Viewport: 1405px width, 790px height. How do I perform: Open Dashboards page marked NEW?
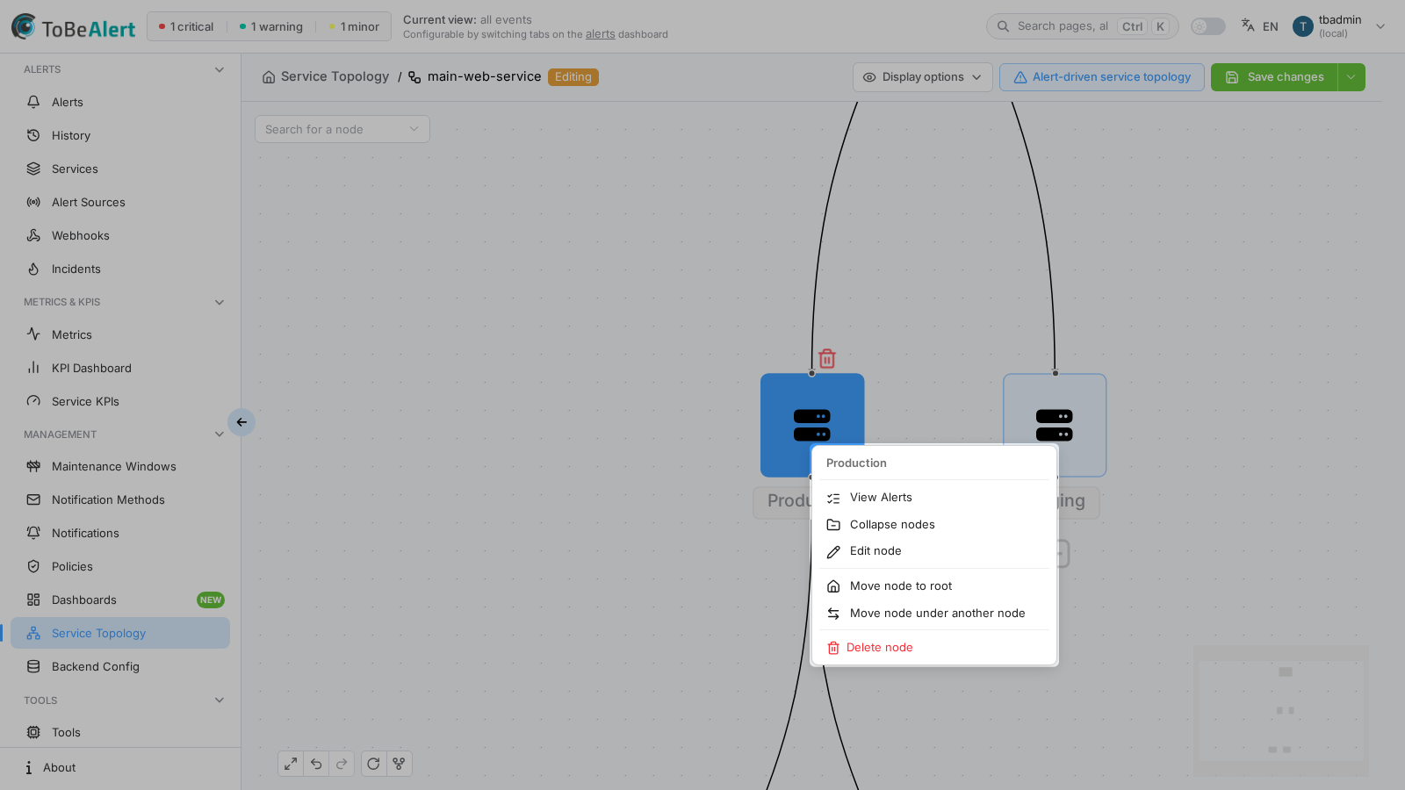point(120,600)
